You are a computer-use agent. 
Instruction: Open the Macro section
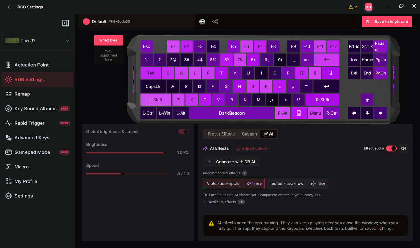(x=37, y=167)
